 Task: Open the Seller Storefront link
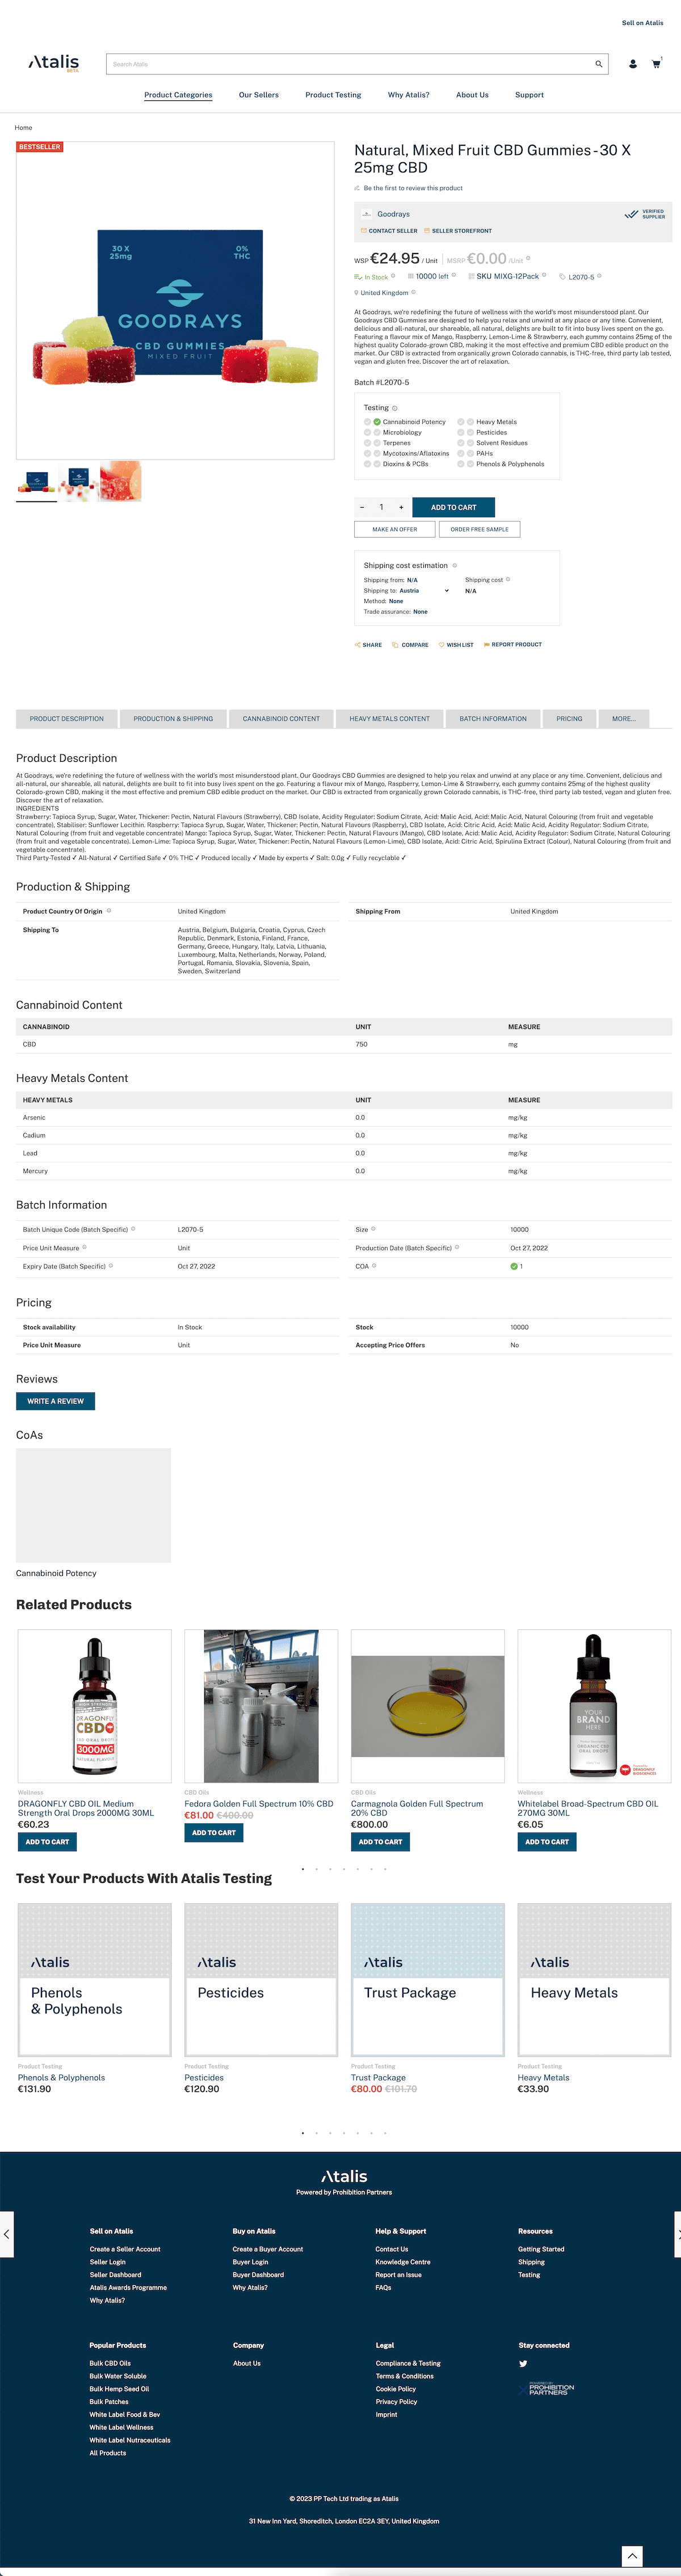458,231
